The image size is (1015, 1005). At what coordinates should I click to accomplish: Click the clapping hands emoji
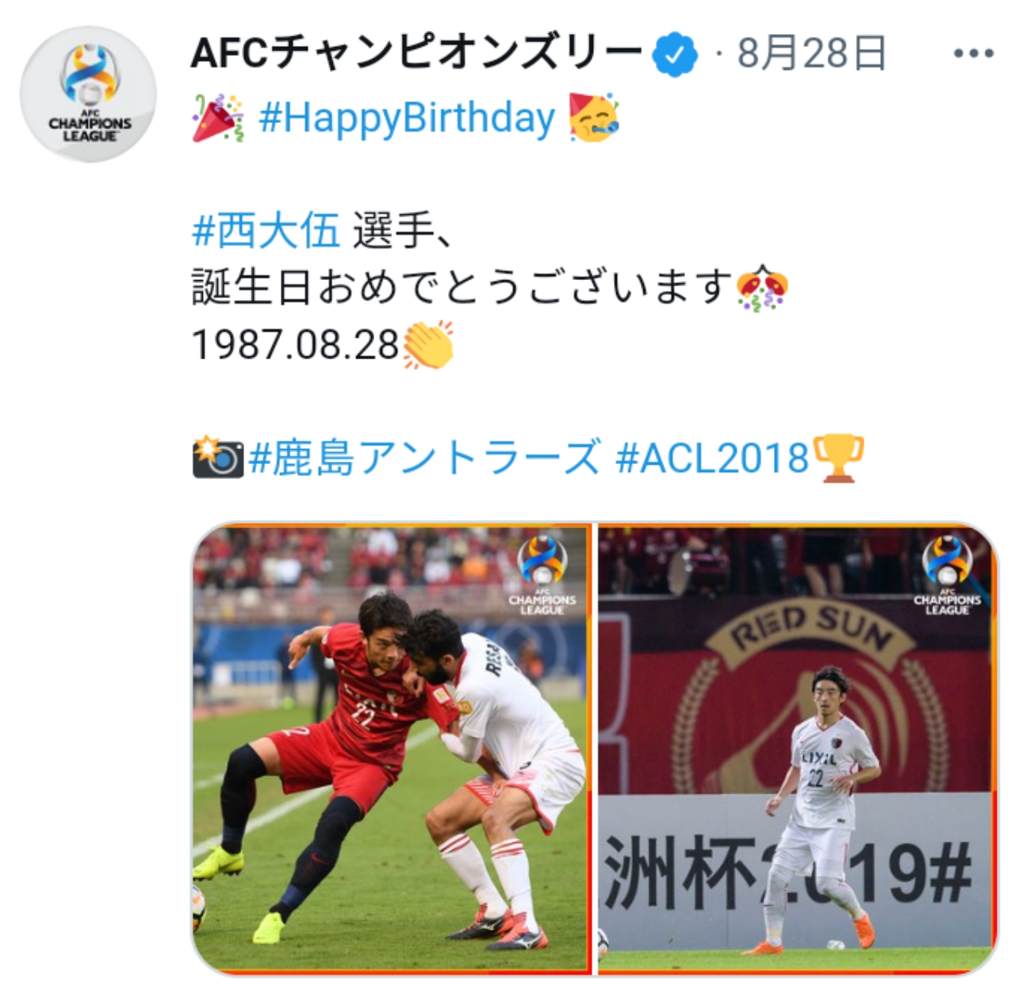tap(429, 345)
